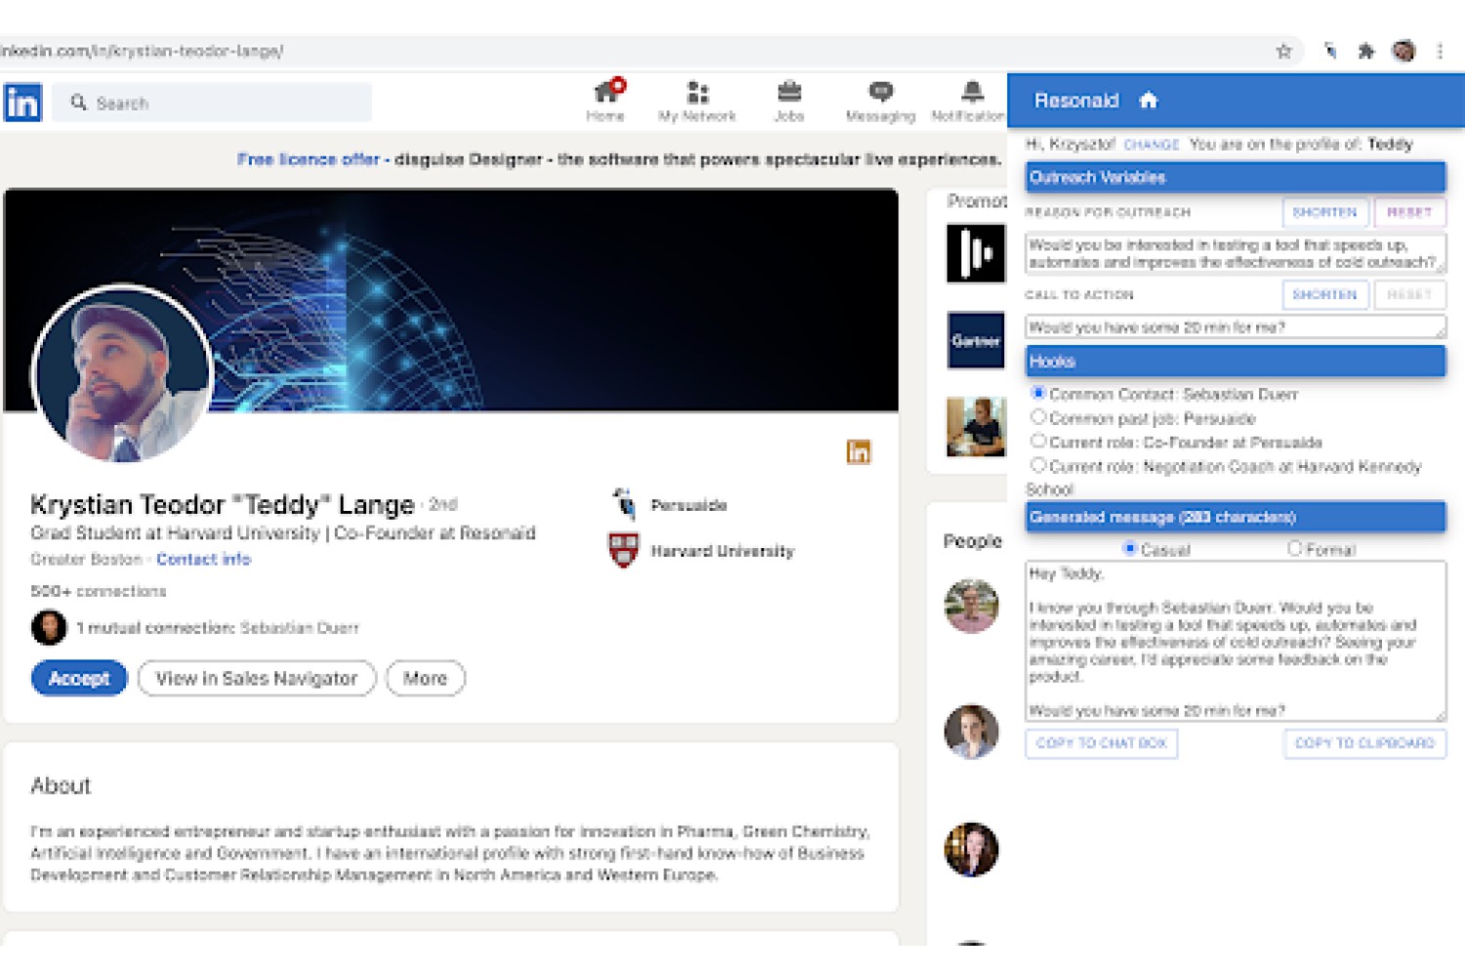1465x977 pixels.
Task: Reset the reason for outreach
Action: tap(1409, 211)
